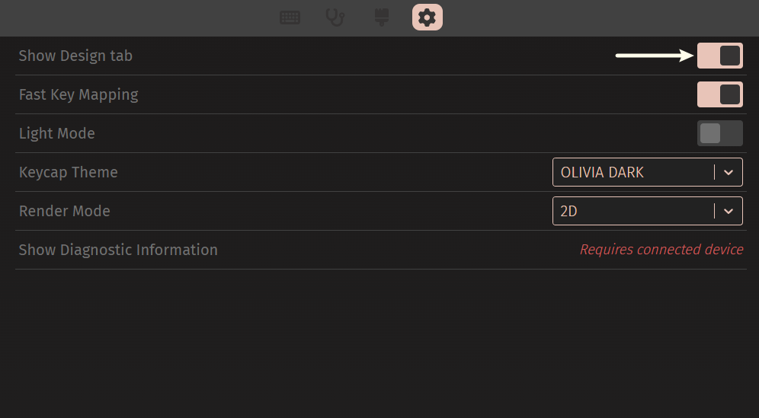Click the Show Diagnostic Information label

pyautogui.click(x=118, y=250)
